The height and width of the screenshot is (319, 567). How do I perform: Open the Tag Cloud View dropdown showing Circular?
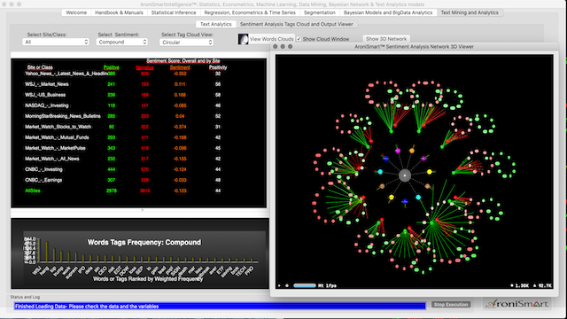[186, 43]
